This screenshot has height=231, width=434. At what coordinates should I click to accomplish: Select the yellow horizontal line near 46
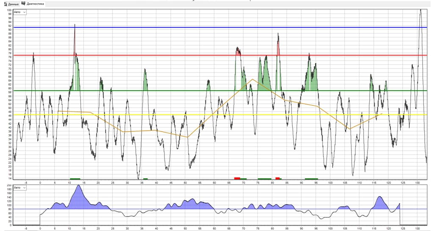click(x=220, y=114)
